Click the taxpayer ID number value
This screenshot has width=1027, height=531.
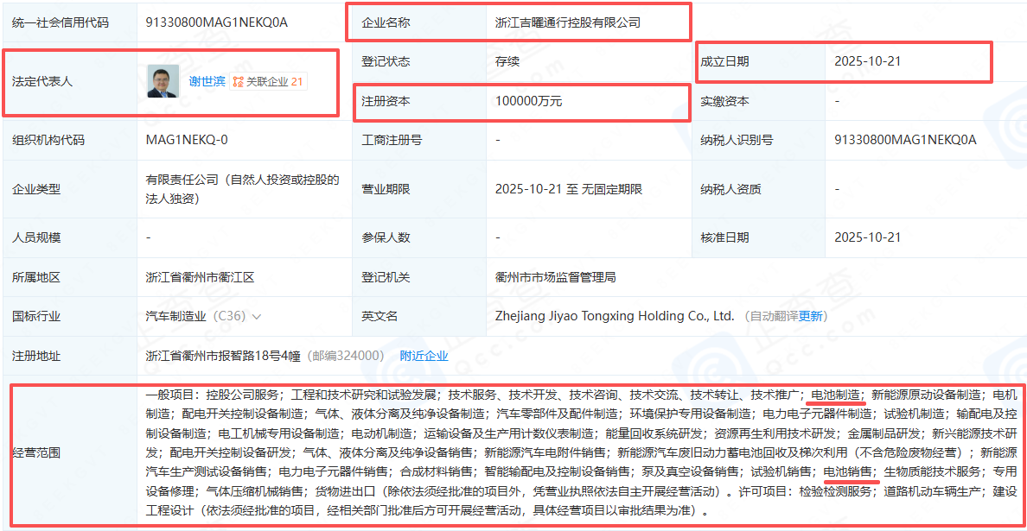(905, 140)
